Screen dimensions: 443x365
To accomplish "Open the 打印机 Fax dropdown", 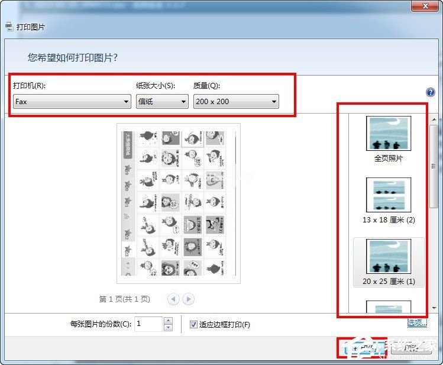I will 72,101.
